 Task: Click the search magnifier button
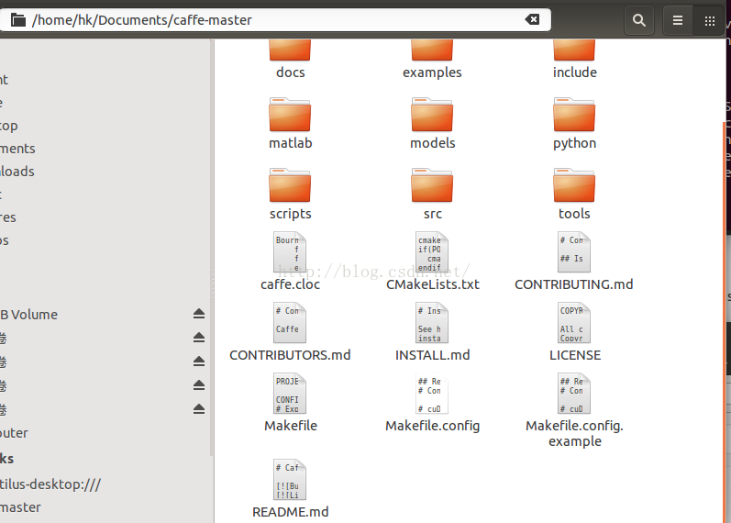[639, 20]
